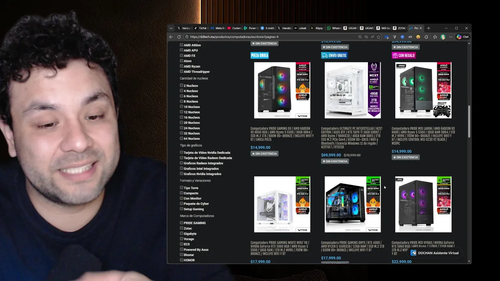Click the zoom magnifier icon in address bar
The width and height of the screenshot is (500, 281).
[x=360, y=37]
